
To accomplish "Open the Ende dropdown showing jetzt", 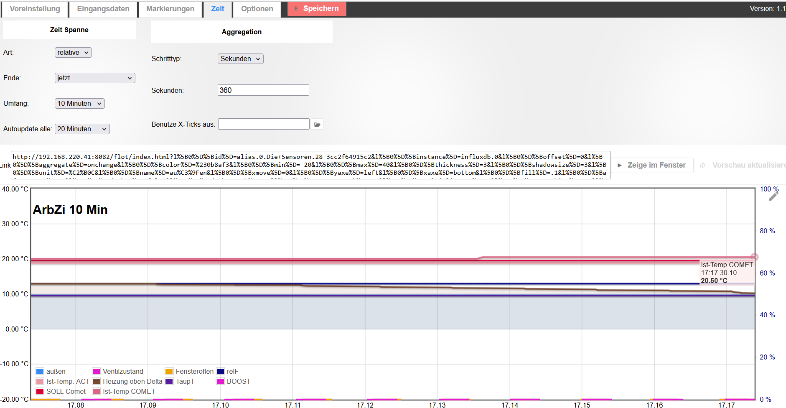I will pyautogui.click(x=95, y=78).
